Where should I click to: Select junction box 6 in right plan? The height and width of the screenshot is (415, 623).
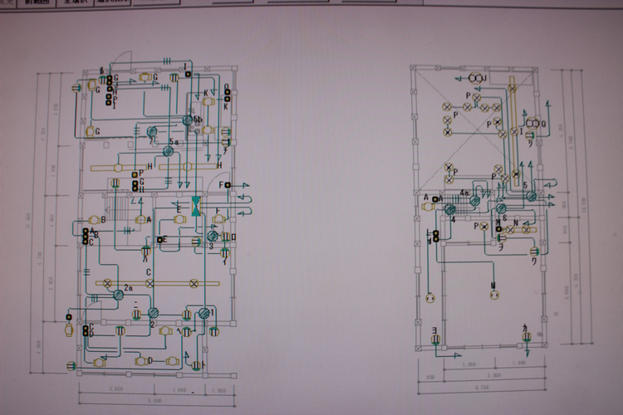[502, 208]
